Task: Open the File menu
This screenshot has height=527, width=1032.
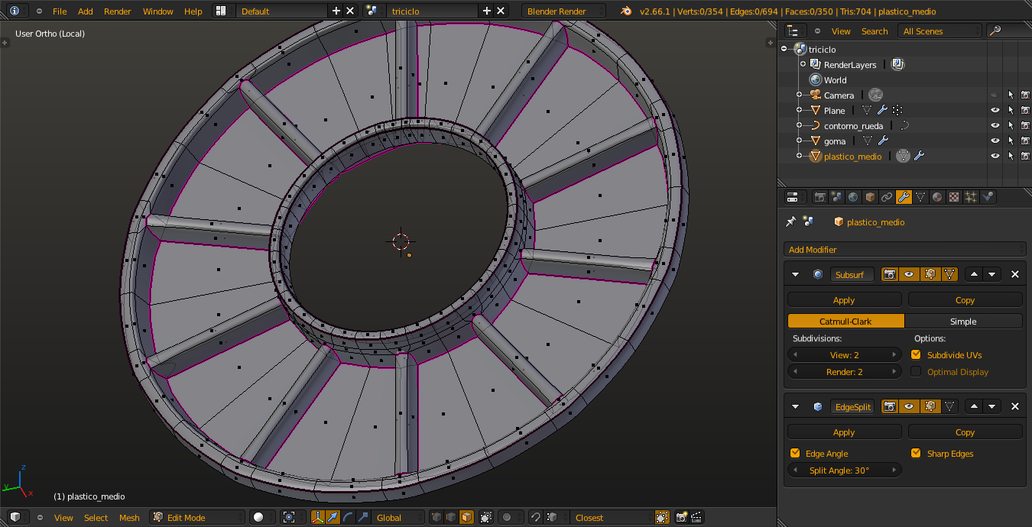Action: [60, 11]
